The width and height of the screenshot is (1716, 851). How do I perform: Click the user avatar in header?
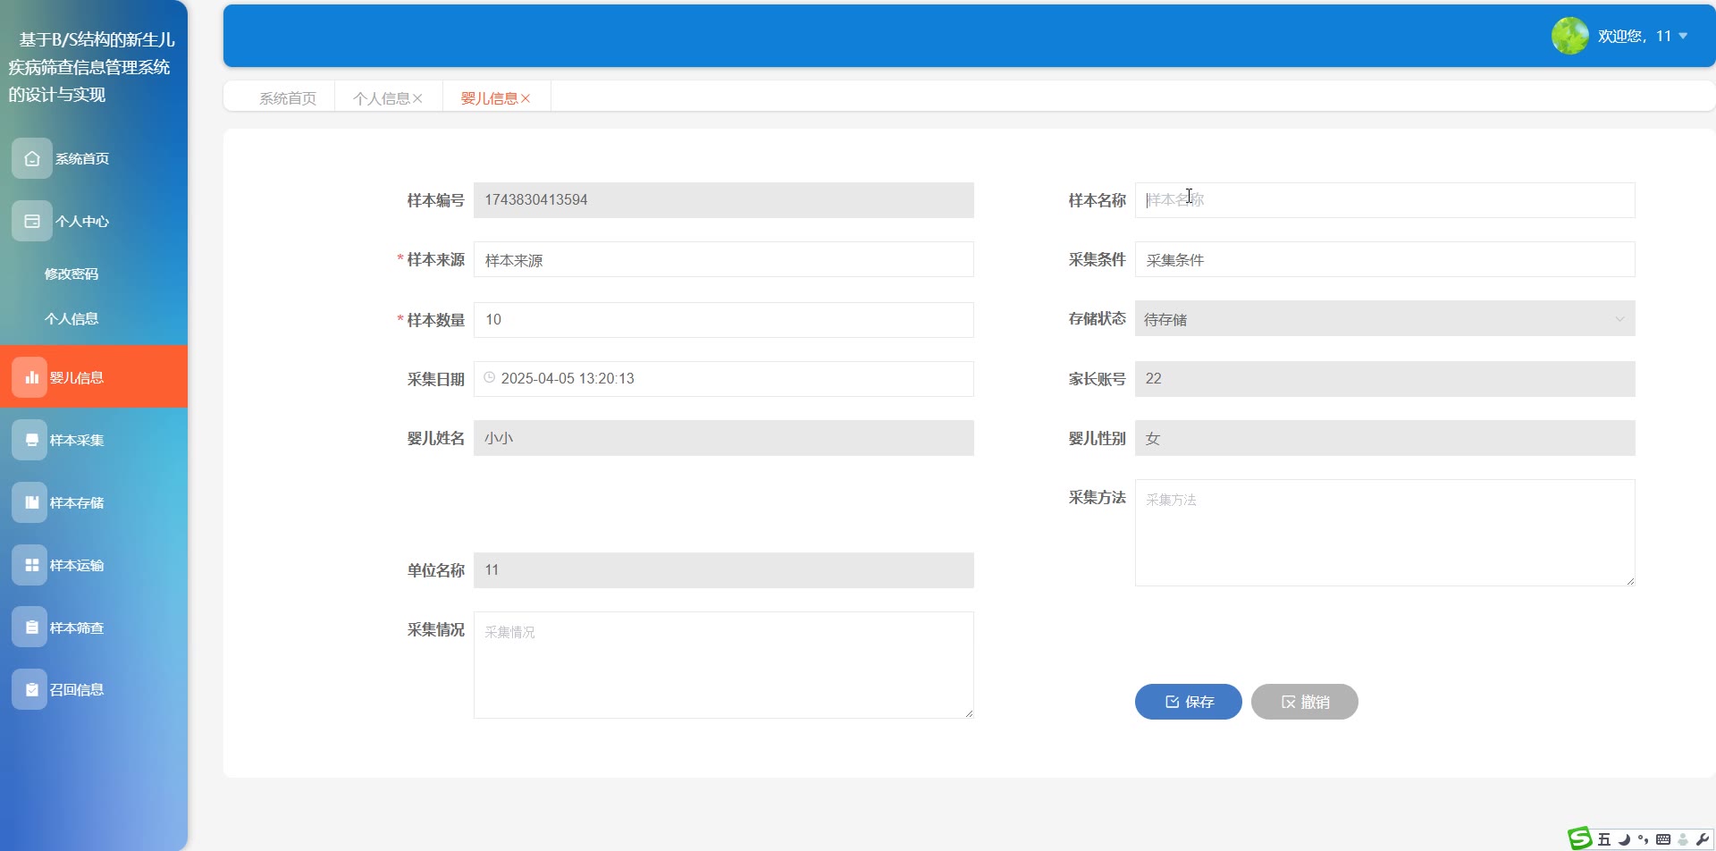click(1569, 36)
